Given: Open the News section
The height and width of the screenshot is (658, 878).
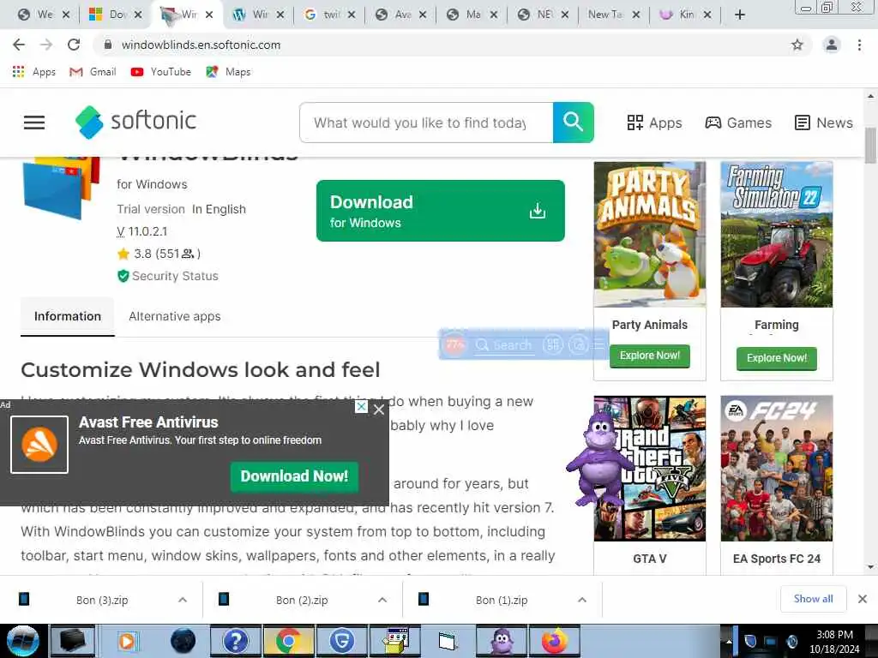Looking at the screenshot, I should (x=824, y=123).
